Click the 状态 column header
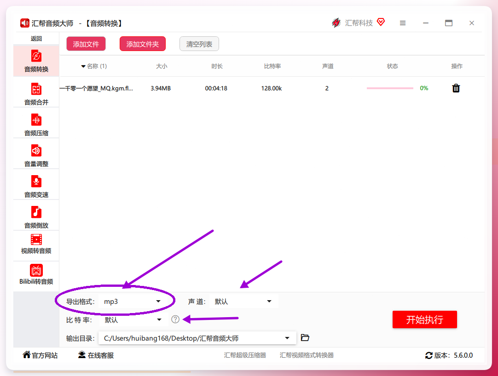Image resolution: width=498 pixels, height=376 pixels. pyautogui.click(x=392, y=66)
